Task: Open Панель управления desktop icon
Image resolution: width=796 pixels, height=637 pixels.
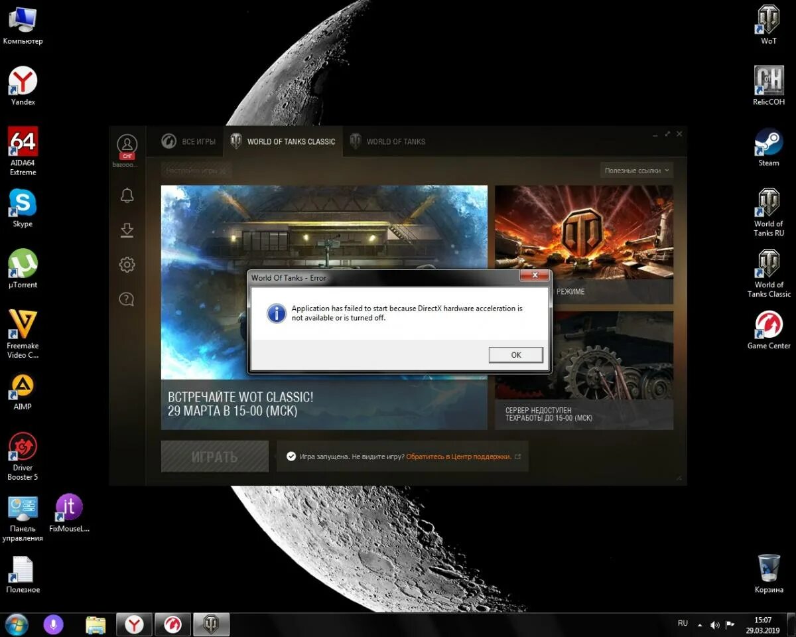Action: coord(23,518)
